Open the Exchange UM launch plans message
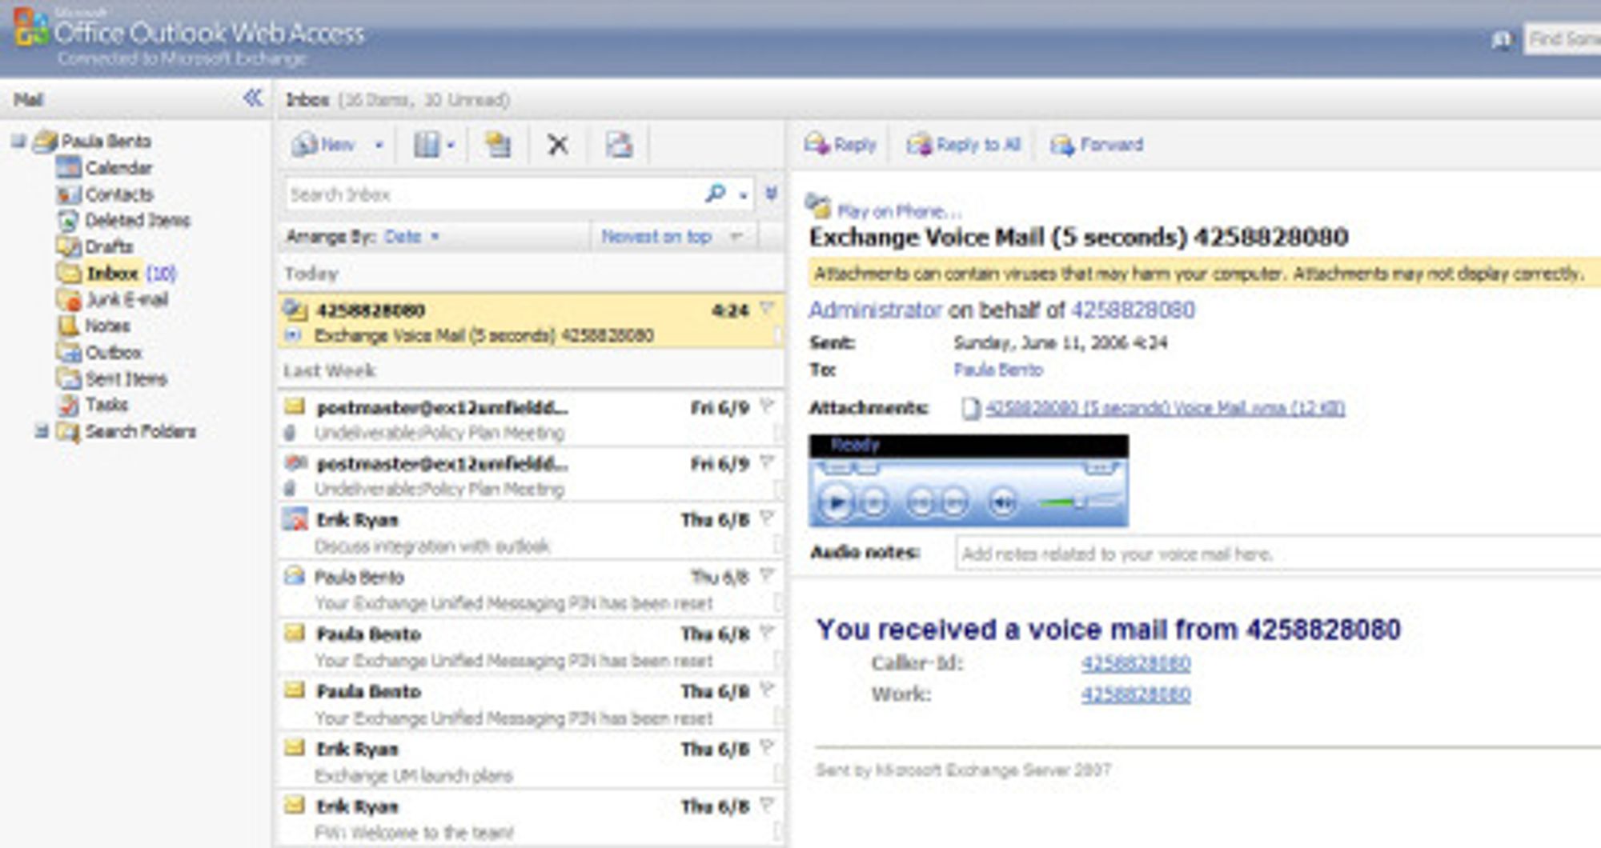The image size is (1601, 848). (529, 761)
